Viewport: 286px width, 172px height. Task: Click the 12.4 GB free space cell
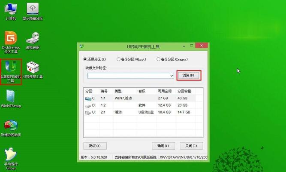coord(164,105)
